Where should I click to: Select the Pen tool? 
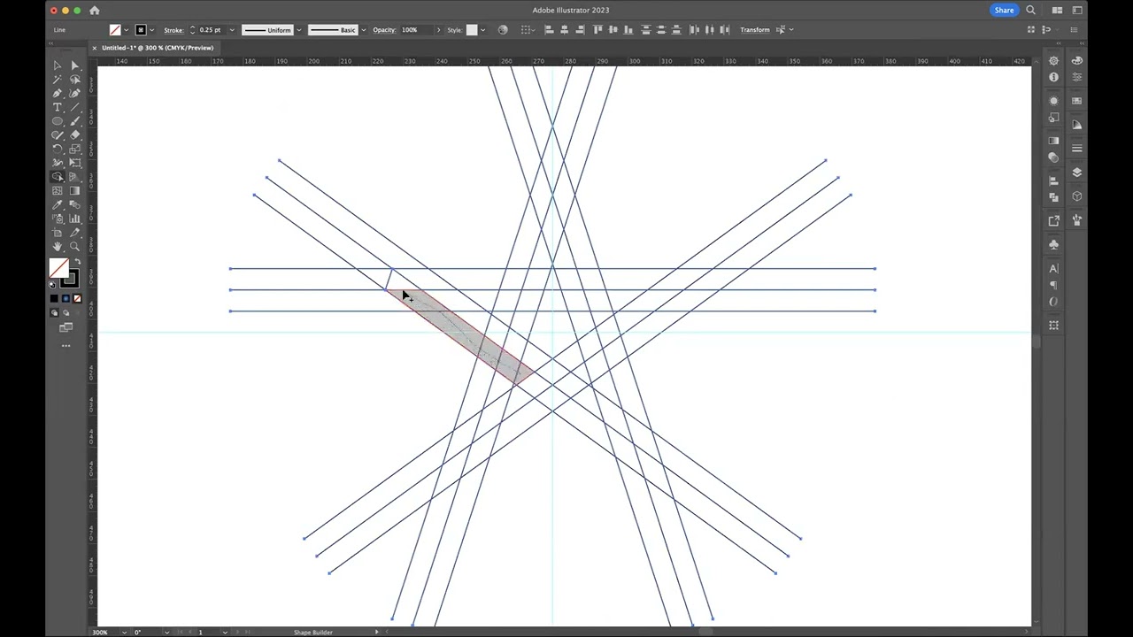pos(58,93)
